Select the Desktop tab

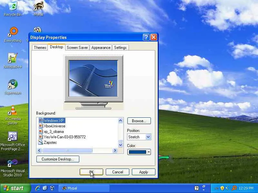click(56, 47)
